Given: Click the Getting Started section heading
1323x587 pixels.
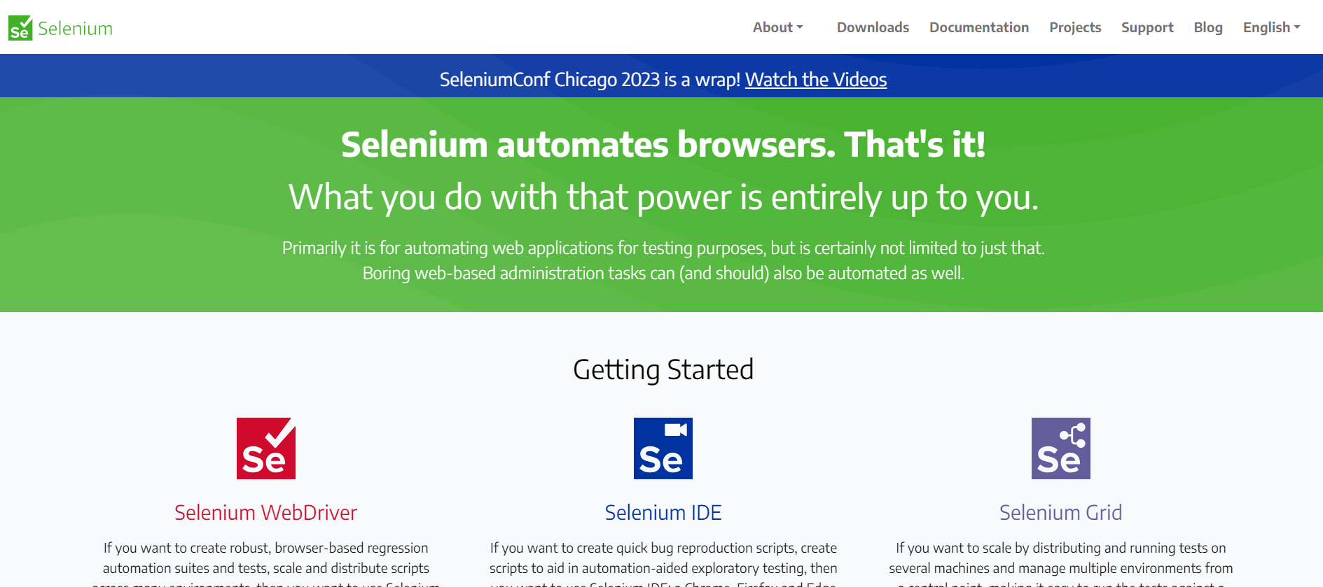Looking at the screenshot, I should click(x=663, y=369).
